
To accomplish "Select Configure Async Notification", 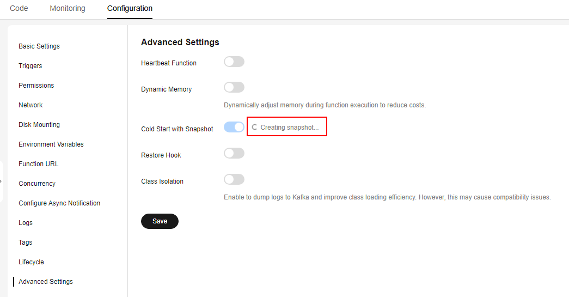I will point(59,203).
